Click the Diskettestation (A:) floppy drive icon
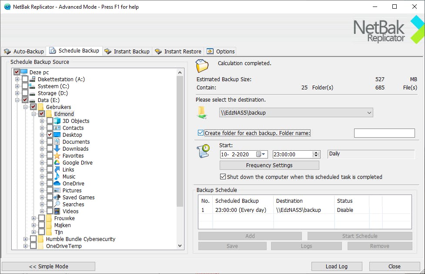Screen dimensions: 425x274 coord(32,79)
